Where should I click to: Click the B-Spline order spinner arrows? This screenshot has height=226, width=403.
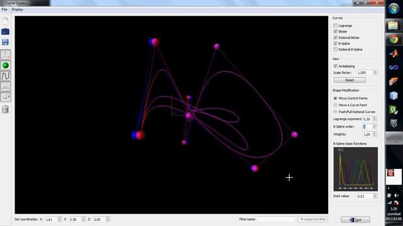pos(375,127)
